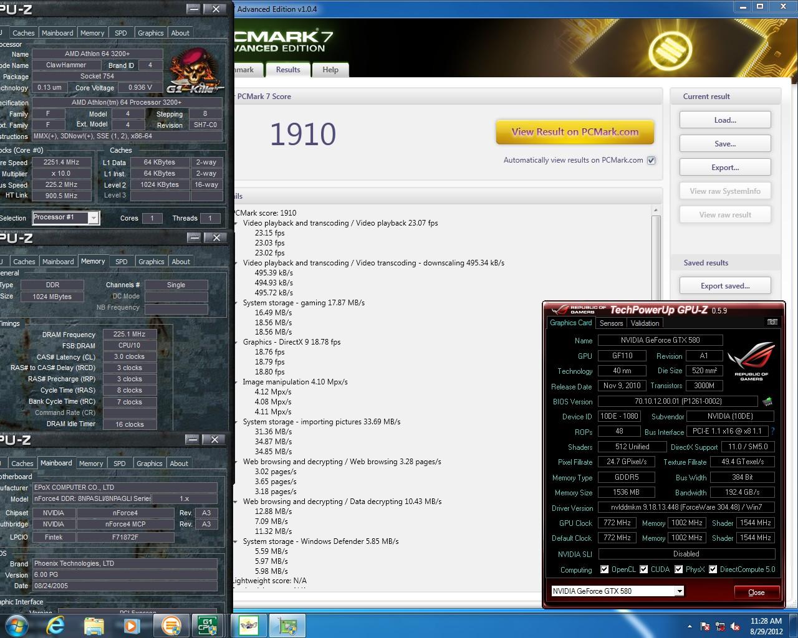Click the Bus Interface question mark icon

pyautogui.click(x=772, y=431)
